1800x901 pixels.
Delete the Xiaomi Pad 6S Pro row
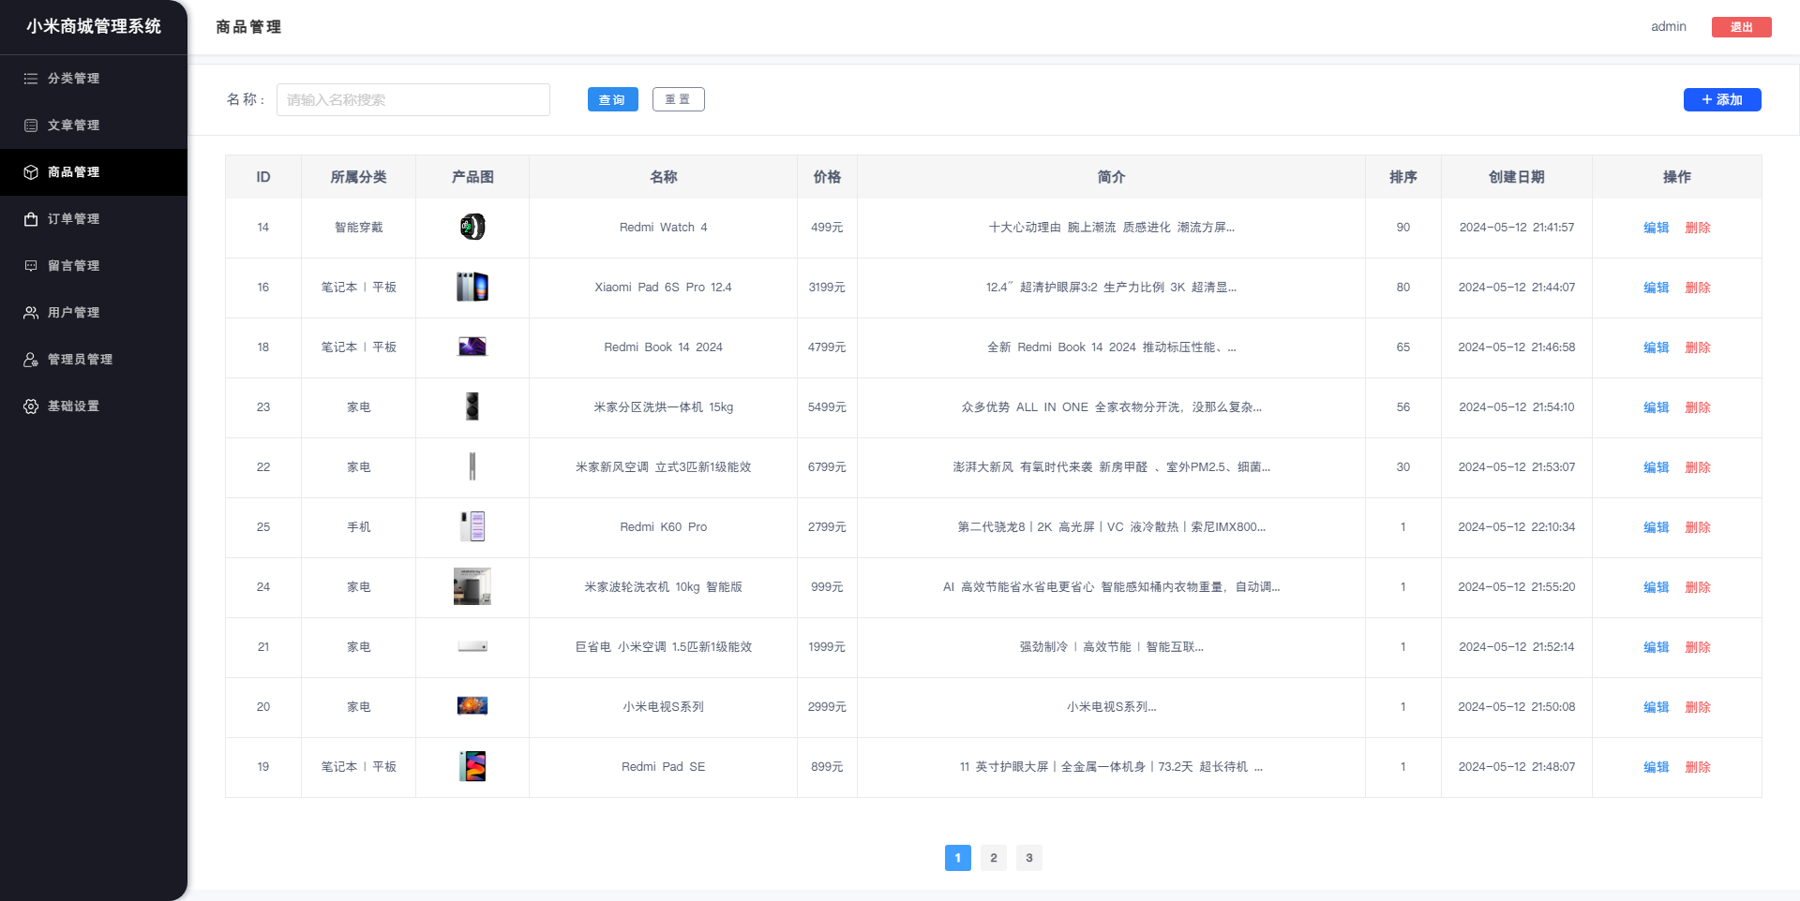tap(1698, 288)
